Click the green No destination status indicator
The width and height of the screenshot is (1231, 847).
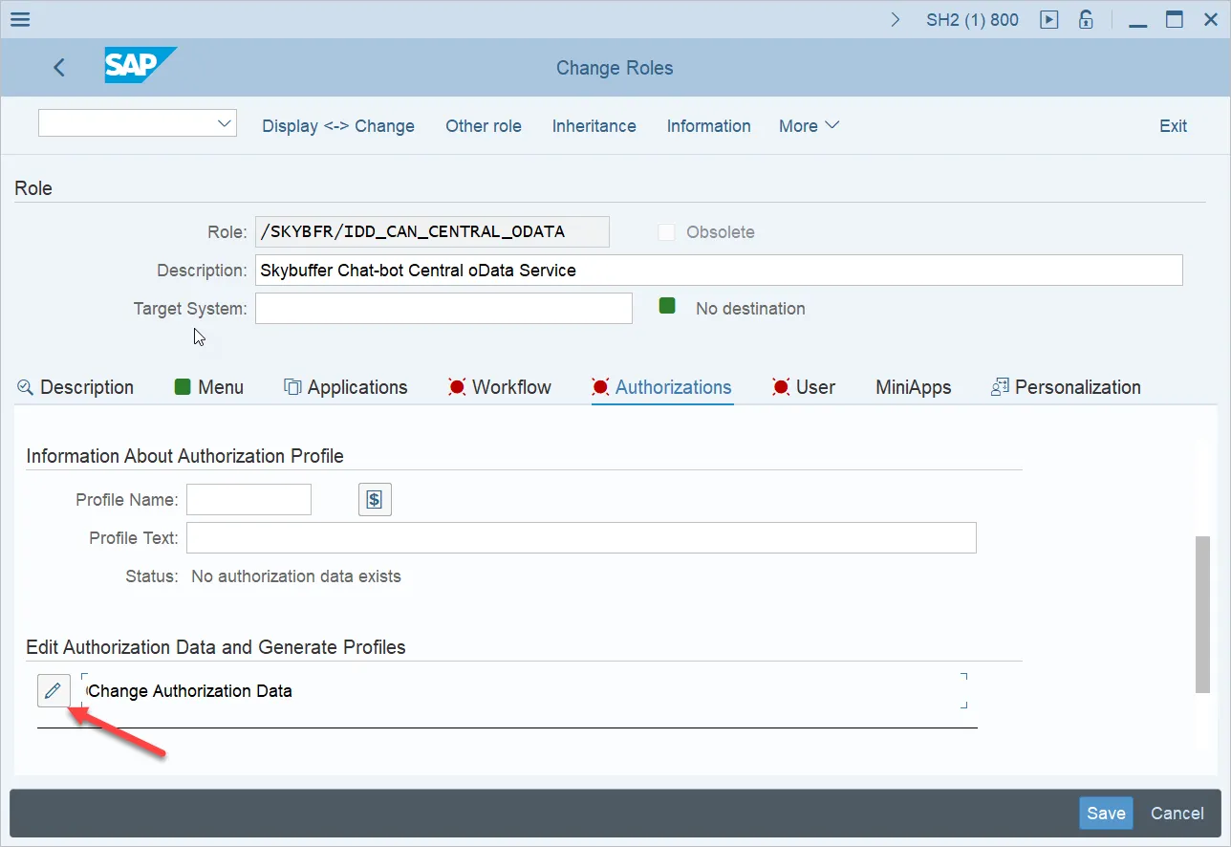(667, 306)
